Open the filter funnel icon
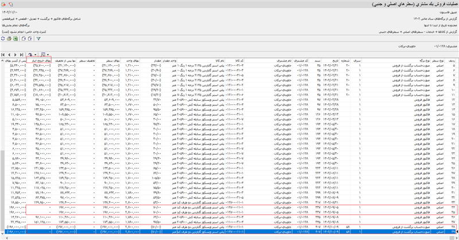Viewport: 459px width, 240px height. click(x=38, y=38)
